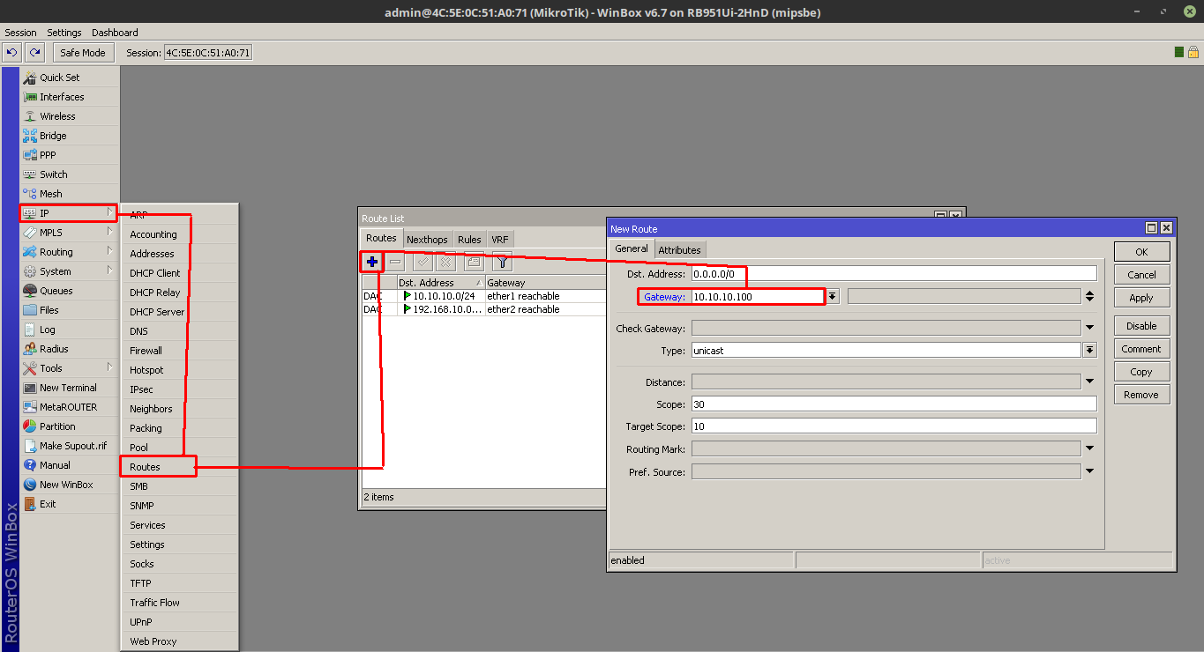Open the Type dropdown in New Route
This screenshot has height=652, width=1204.
point(1090,351)
